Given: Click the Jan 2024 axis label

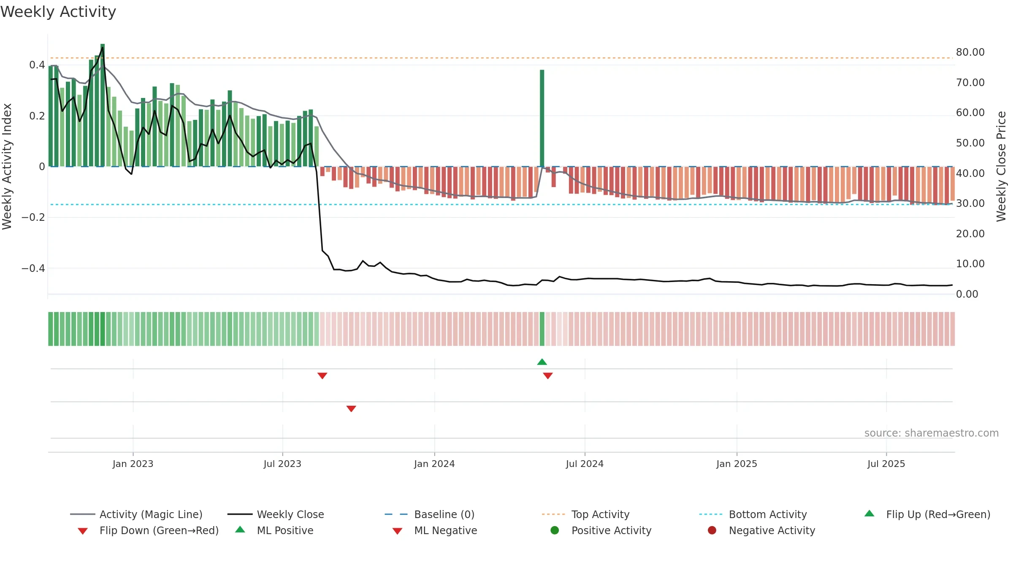Looking at the screenshot, I should click(x=434, y=464).
